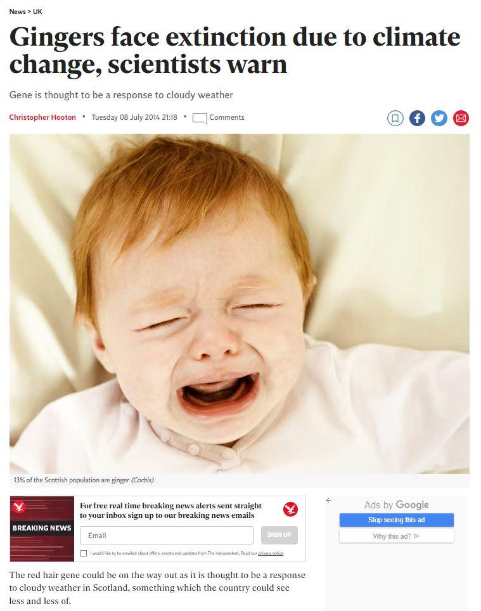This screenshot has width=481, height=611.
Task: Click the back arrow beside Ads by Google
Action: coord(329,500)
